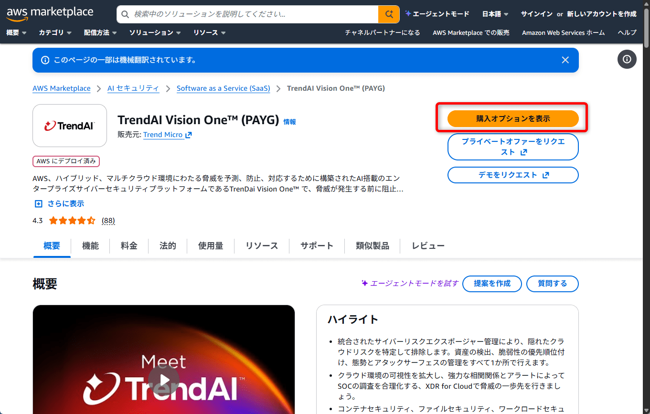Expand the ソリューション dropdown menu
Image resolution: width=650 pixels, height=414 pixels.
click(x=155, y=33)
